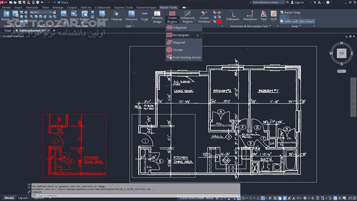Switch to the Layout1 tab
Image resolution: width=357 pixels, height=201 pixels.
coord(23,198)
